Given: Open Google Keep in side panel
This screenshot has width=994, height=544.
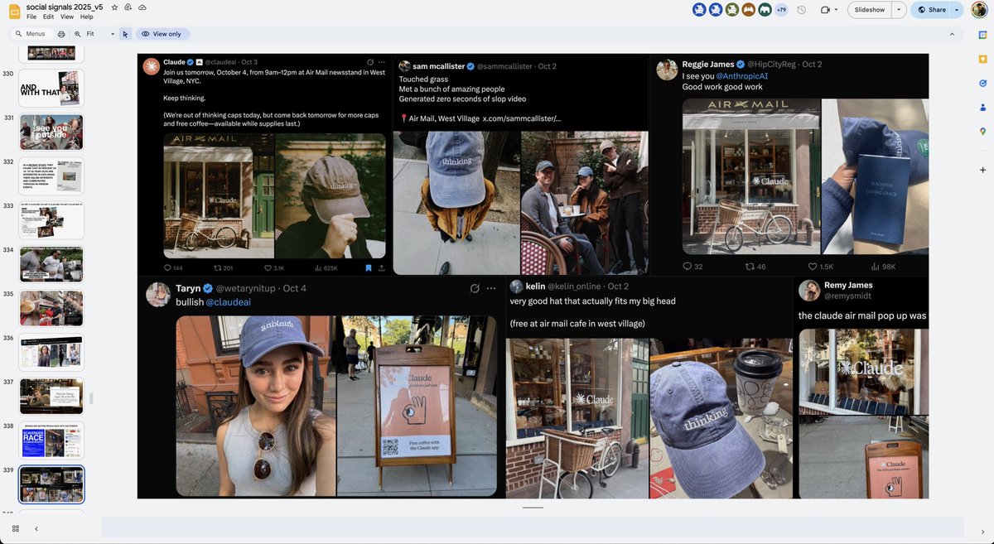Looking at the screenshot, I should click(982, 59).
